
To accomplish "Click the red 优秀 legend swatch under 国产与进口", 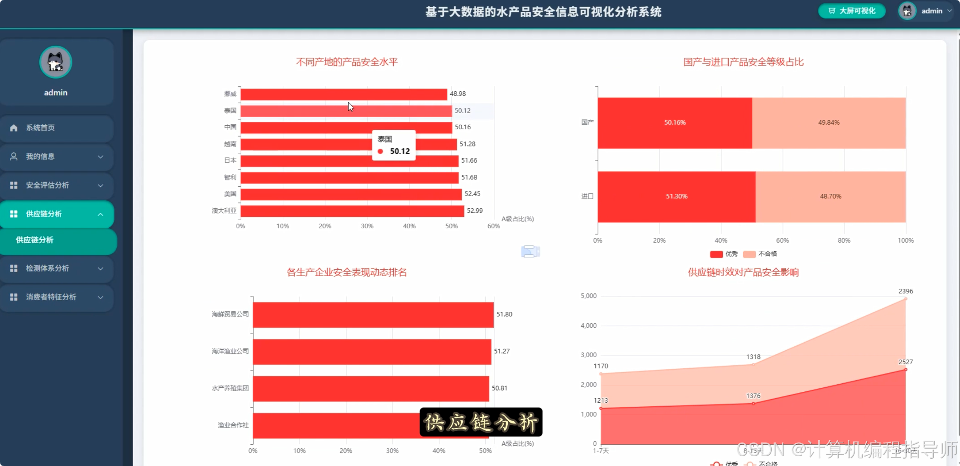I will tap(716, 254).
